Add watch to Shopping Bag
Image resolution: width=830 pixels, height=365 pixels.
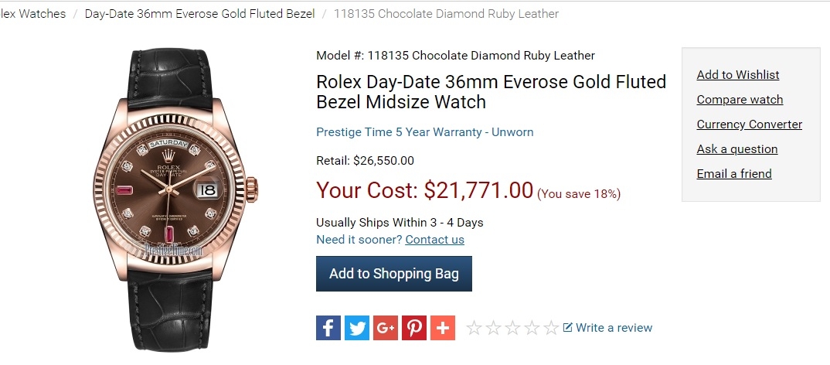pos(394,274)
